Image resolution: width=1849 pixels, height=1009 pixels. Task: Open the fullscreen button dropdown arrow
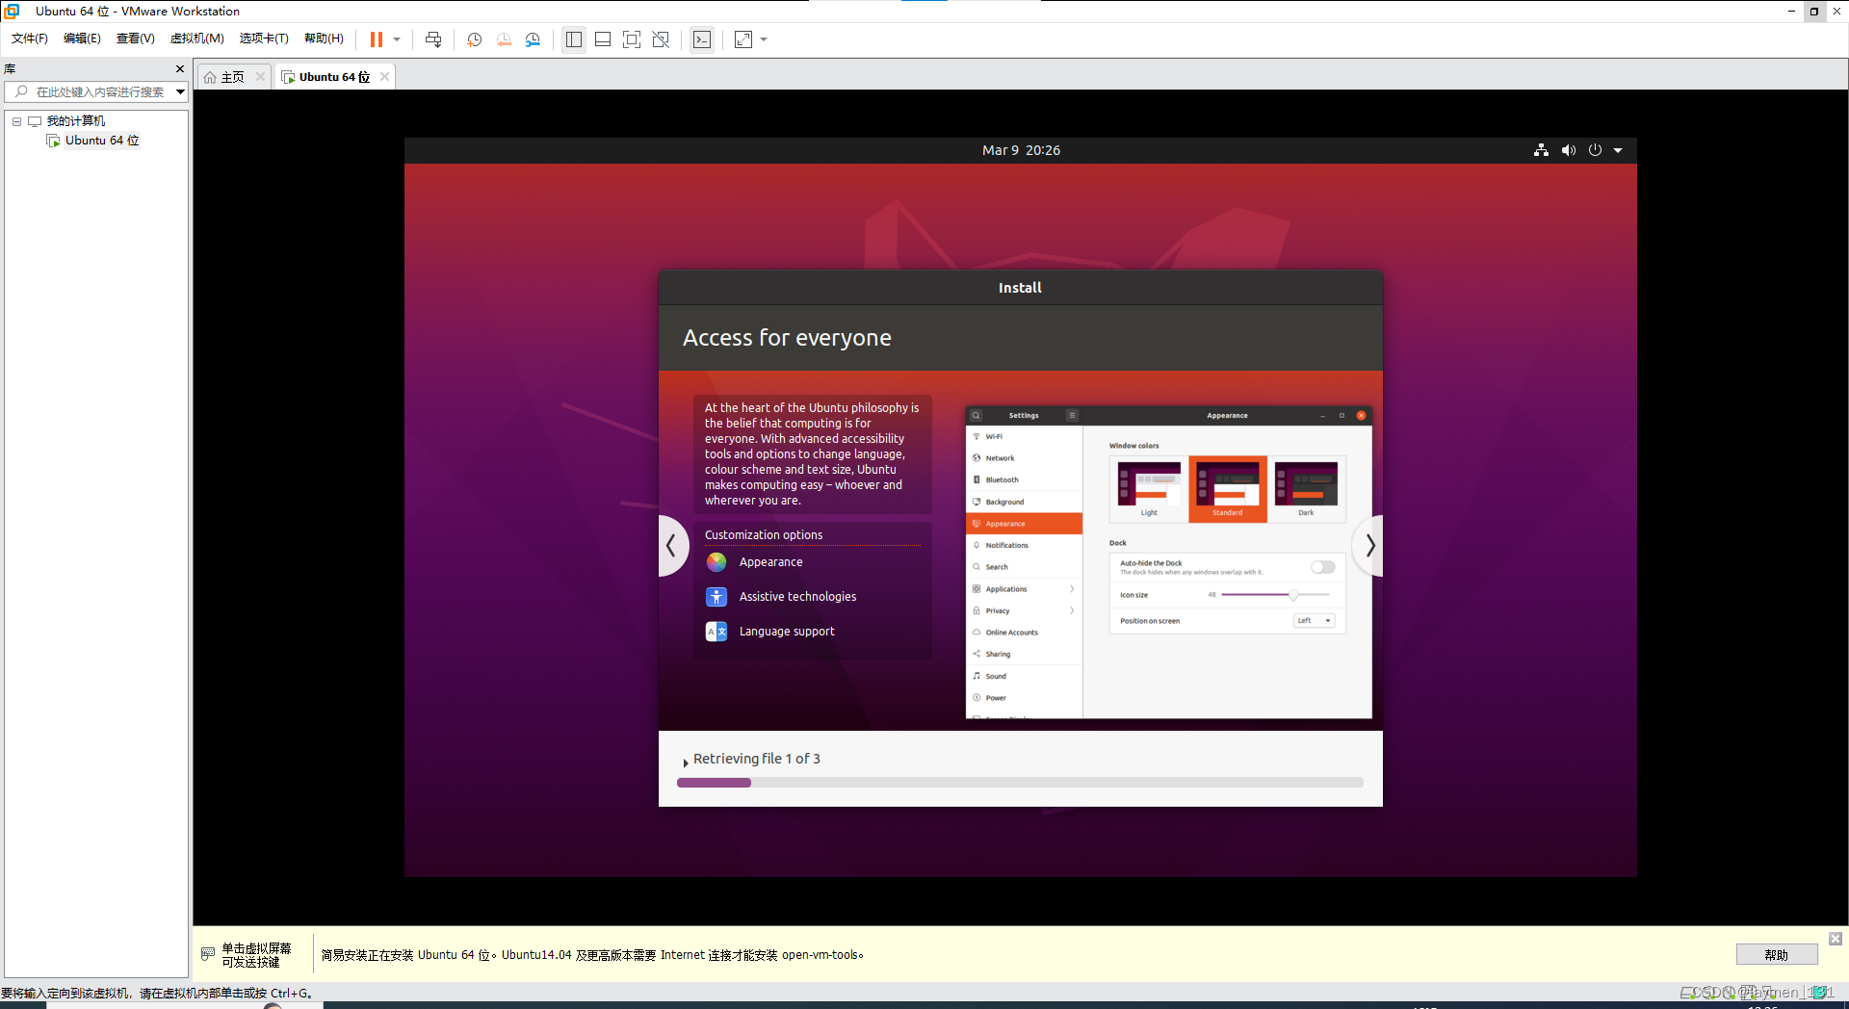pos(764,39)
